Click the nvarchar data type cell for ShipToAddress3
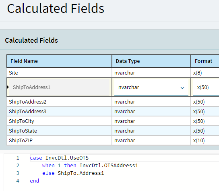The image size is (219, 191). coord(151,111)
